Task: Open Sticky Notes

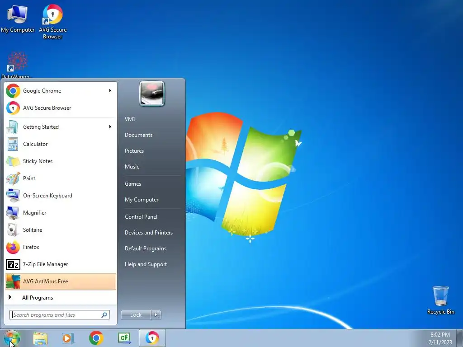Action: point(61,161)
